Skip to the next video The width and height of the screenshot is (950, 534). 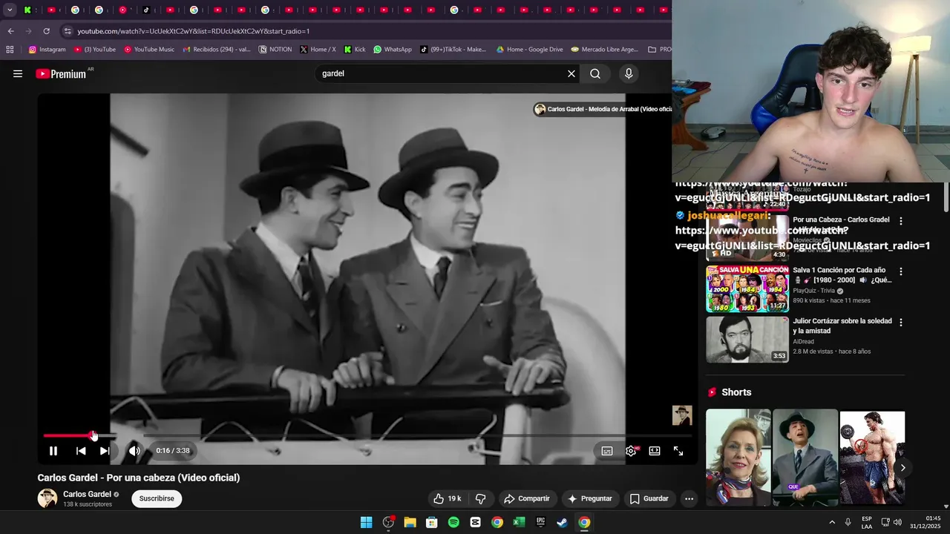click(105, 451)
